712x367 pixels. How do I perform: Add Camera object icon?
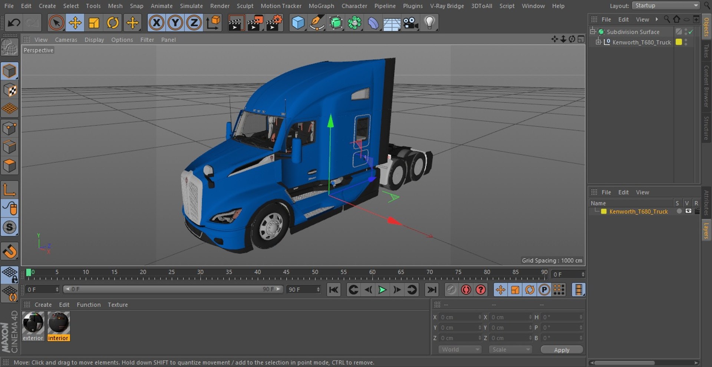coord(411,23)
